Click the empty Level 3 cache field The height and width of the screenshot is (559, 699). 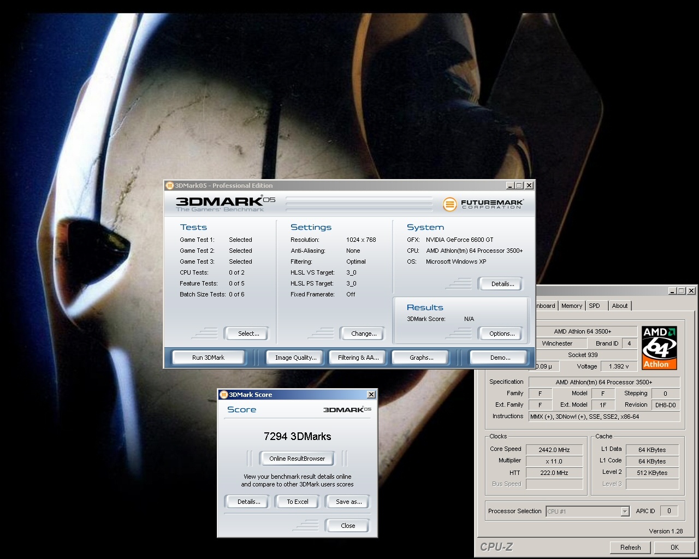[x=652, y=484]
